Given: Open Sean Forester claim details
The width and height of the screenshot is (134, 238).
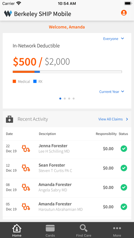Looking at the screenshot, I should pos(67,168).
